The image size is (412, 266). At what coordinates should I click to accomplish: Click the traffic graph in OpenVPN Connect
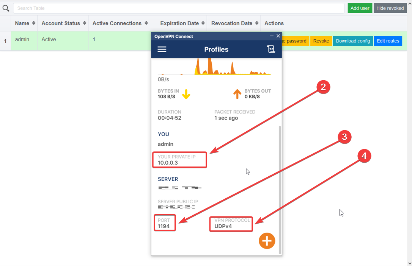(214, 67)
